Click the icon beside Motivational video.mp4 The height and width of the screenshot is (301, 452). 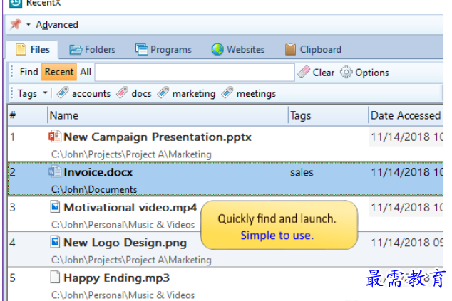point(55,207)
